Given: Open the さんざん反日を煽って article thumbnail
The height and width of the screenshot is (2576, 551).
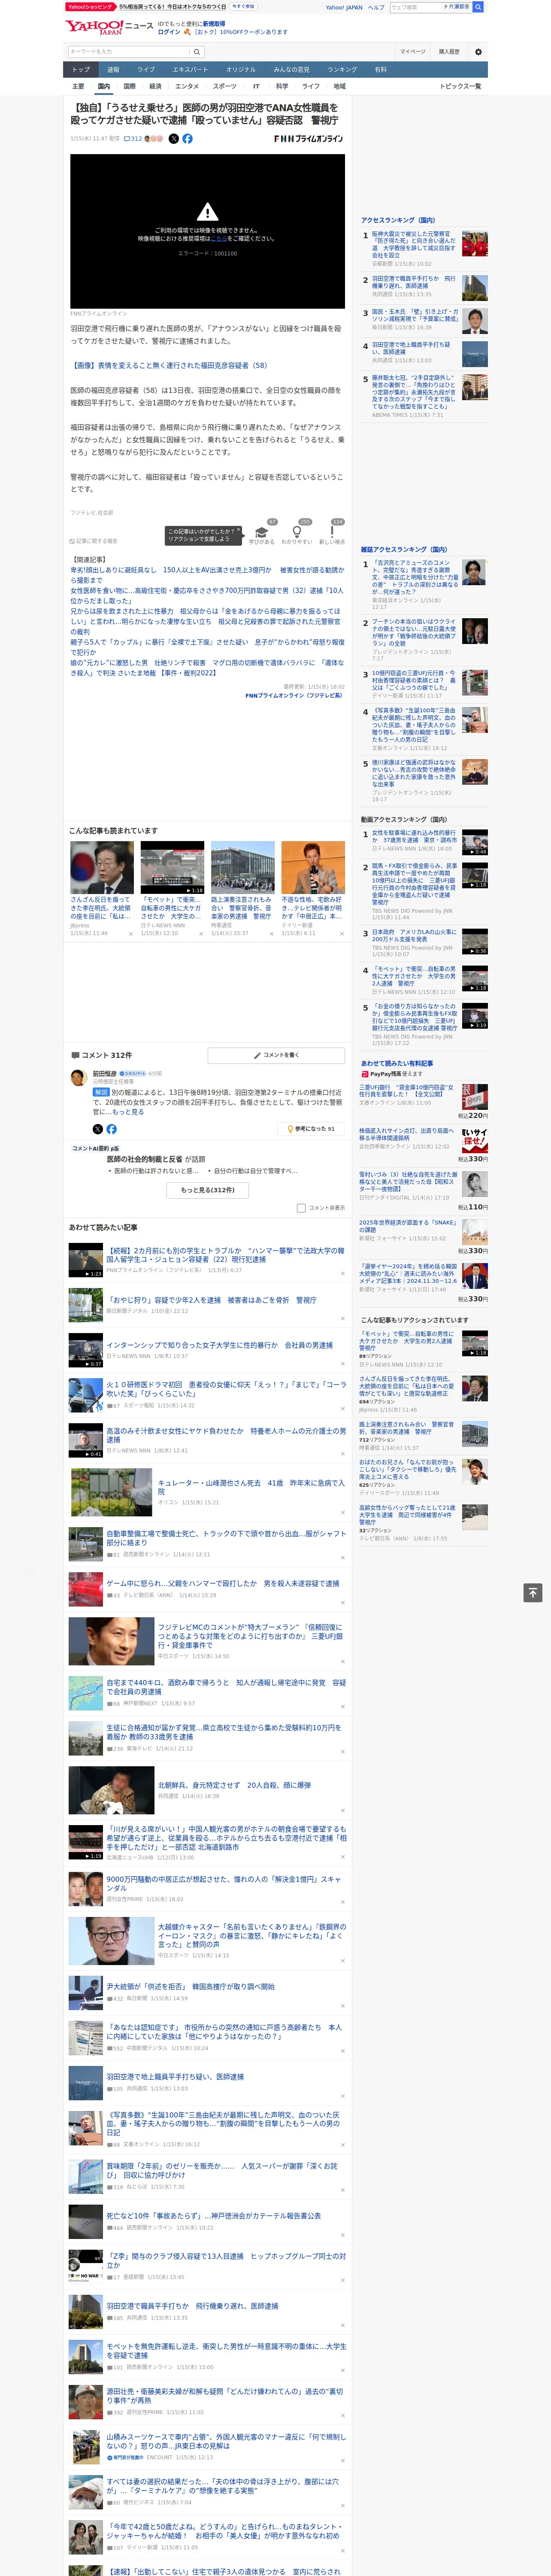Looking at the screenshot, I should (x=102, y=867).
